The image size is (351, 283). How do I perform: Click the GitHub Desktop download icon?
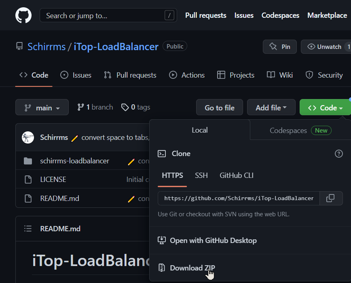(x=162, y=241)
